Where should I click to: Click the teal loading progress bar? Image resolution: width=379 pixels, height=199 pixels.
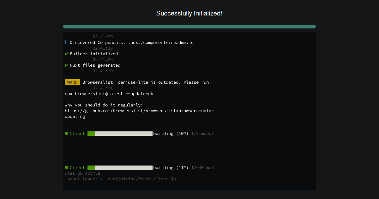[189, 27]
